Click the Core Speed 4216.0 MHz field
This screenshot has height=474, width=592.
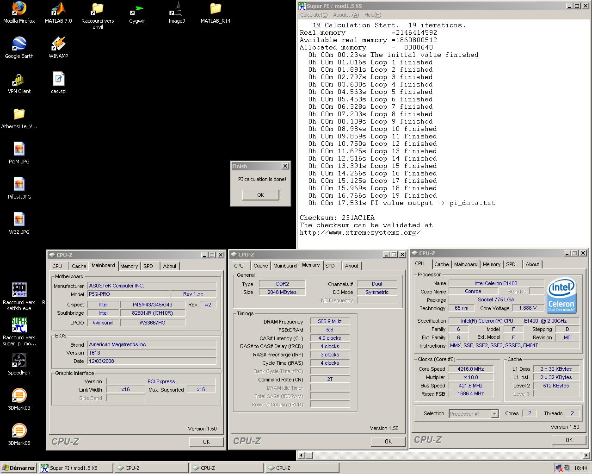pos(471,369)
